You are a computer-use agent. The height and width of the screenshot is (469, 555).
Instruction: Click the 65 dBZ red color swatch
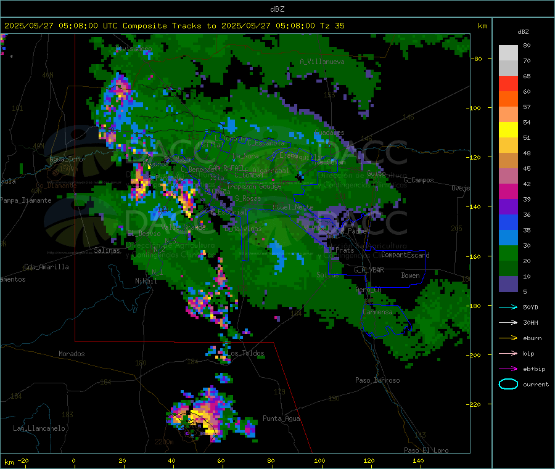coord(508,83)
